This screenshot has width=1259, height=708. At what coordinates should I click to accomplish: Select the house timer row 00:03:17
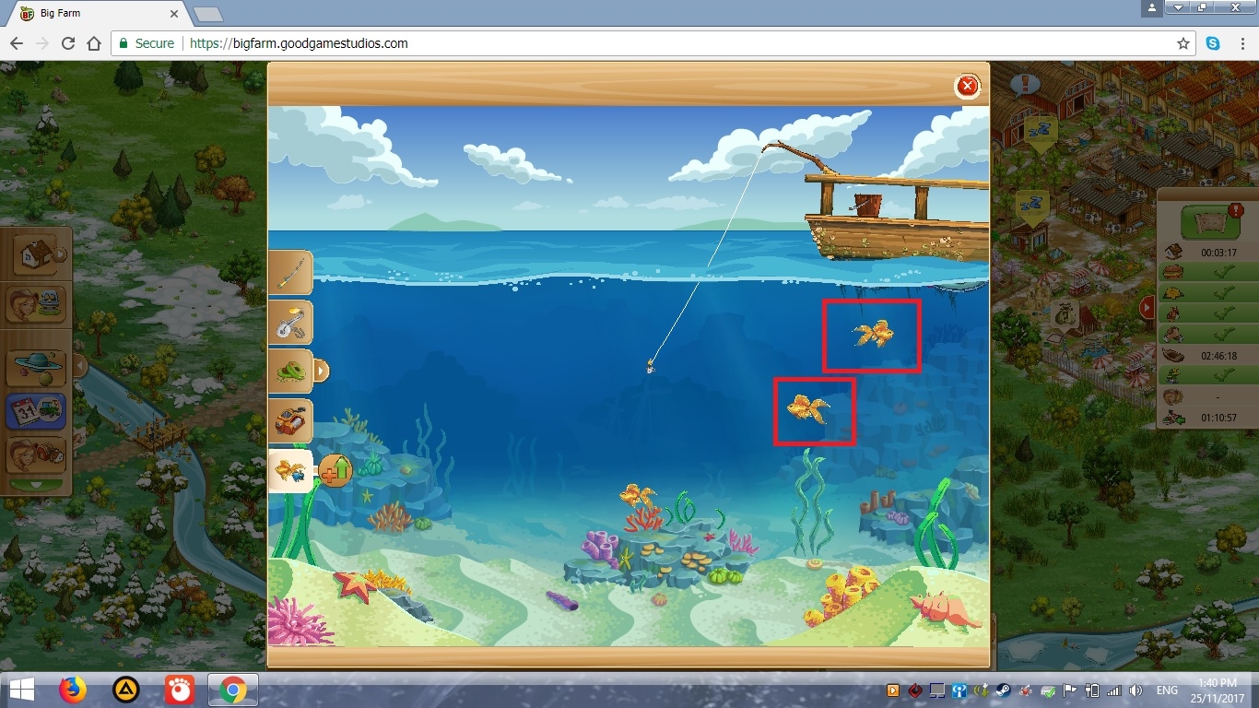[1210, 252]
